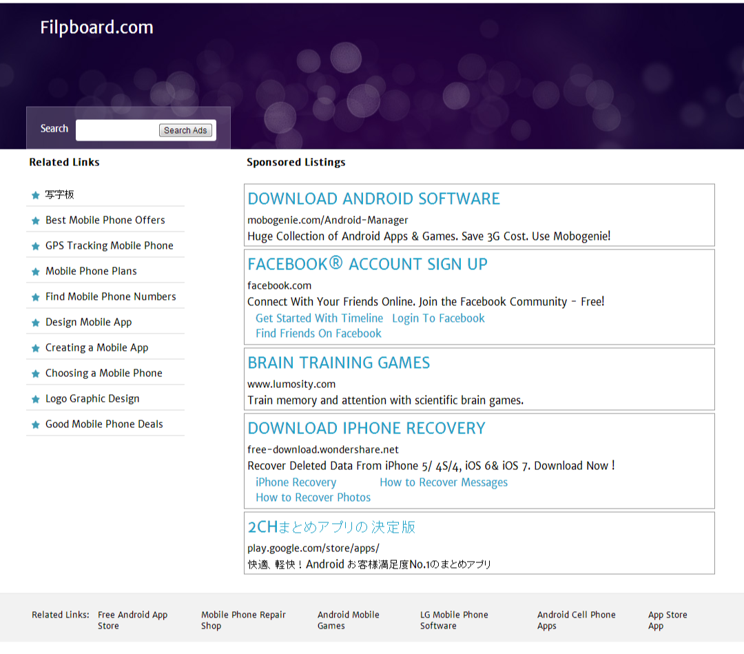
Task: Open the 写字板 related link
Action: pos(60,194)
